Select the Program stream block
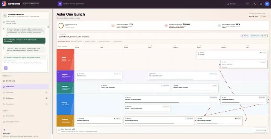271x139 pixels. tap(65, 76)
